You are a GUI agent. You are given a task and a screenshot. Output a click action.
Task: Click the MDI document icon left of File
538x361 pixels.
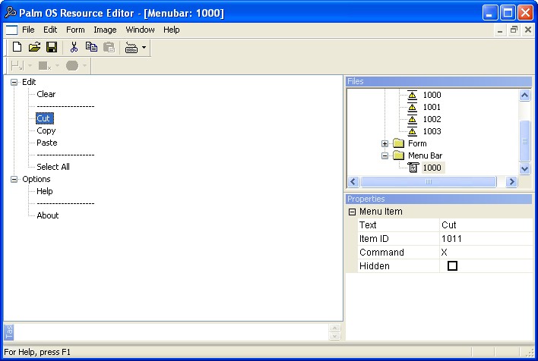pos(11,30)
